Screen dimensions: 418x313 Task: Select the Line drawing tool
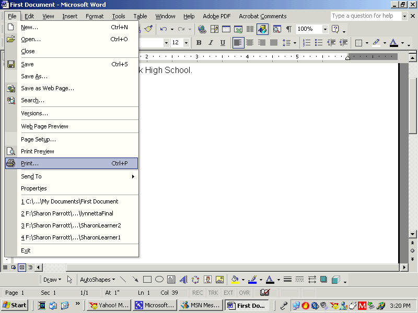(123, 280)
